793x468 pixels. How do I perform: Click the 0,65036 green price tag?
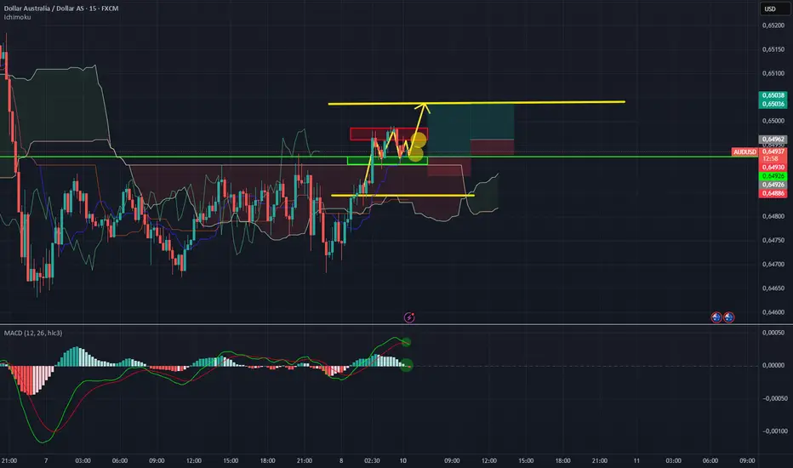pos(773,104)
